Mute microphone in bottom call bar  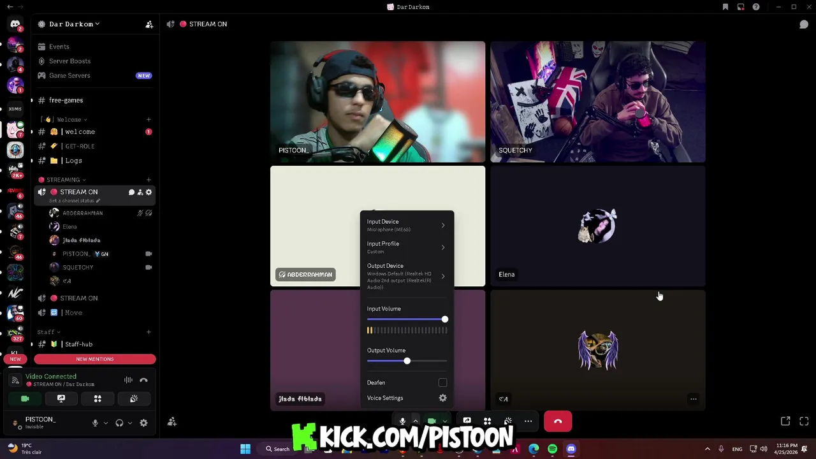pos(402,421)
